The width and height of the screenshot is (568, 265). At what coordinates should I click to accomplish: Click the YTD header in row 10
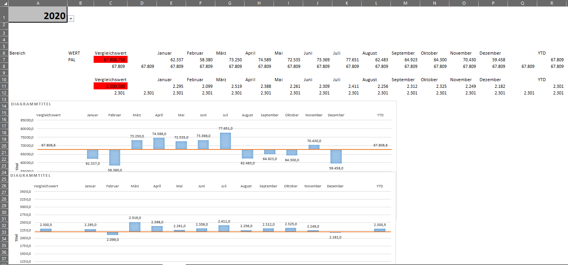[541, 80]
